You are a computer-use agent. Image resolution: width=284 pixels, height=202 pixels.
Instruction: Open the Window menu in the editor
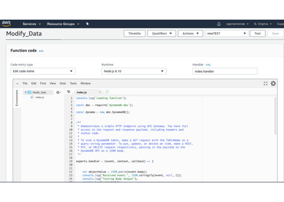coord(85,83)
